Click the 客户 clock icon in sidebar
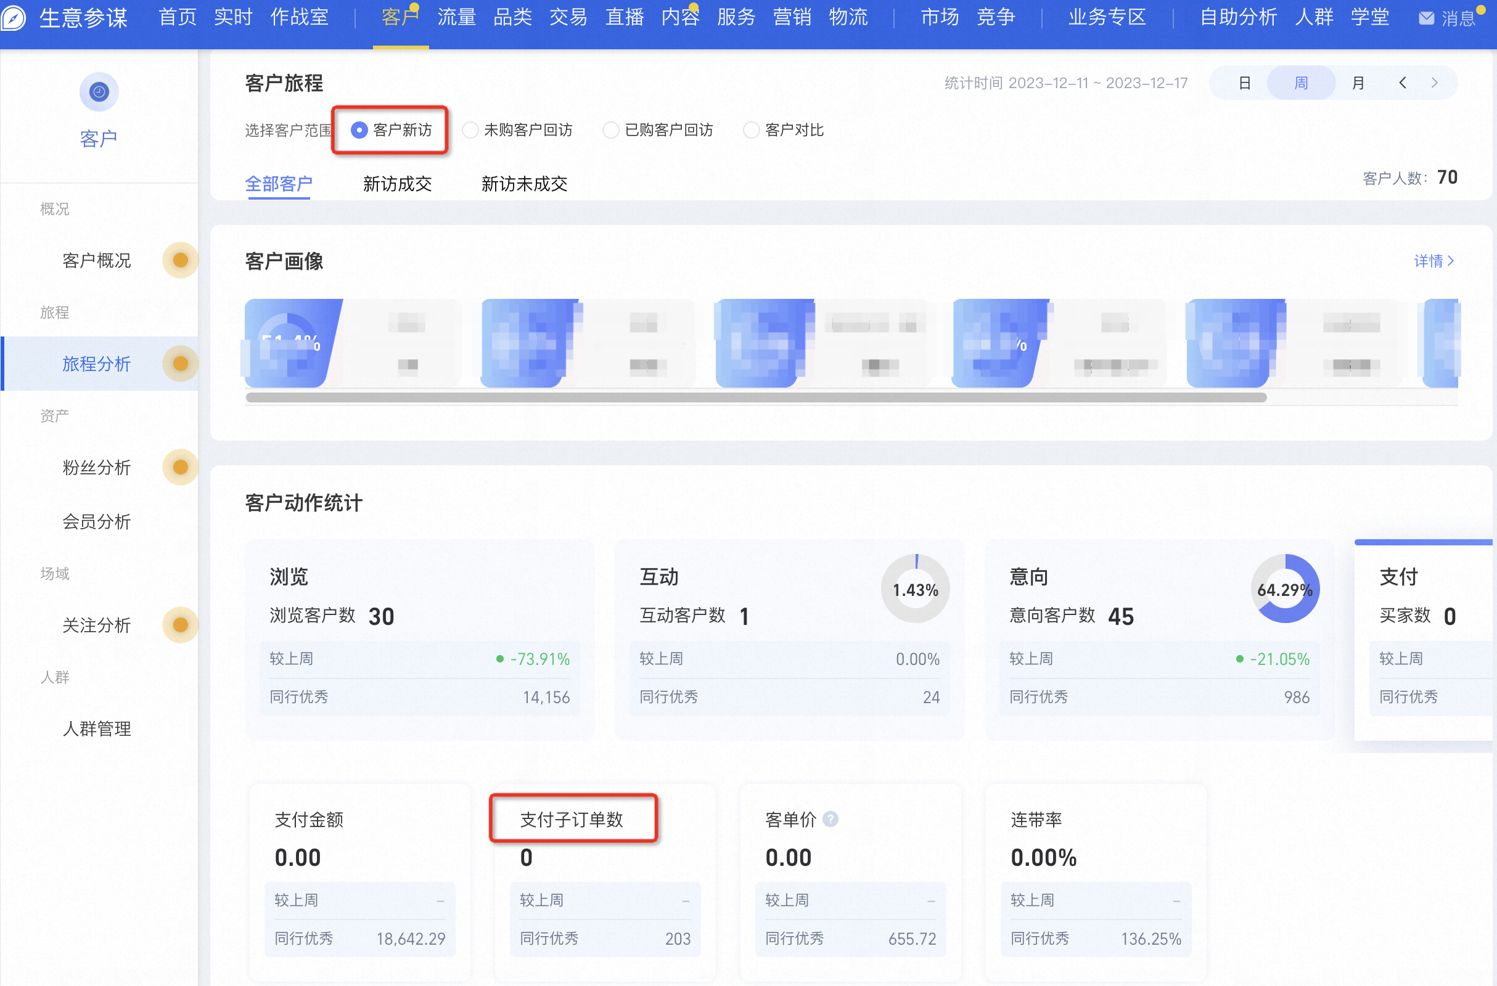The image size is (1497, 986). (99, 92)
